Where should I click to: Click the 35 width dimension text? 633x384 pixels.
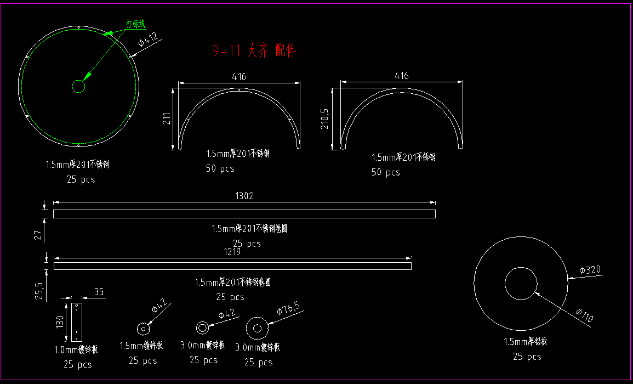[x=99, y=292]
